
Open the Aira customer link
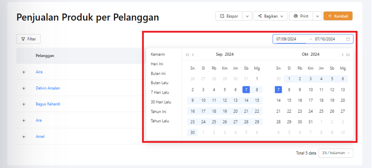pyautogui.click(x=39, y=72)
